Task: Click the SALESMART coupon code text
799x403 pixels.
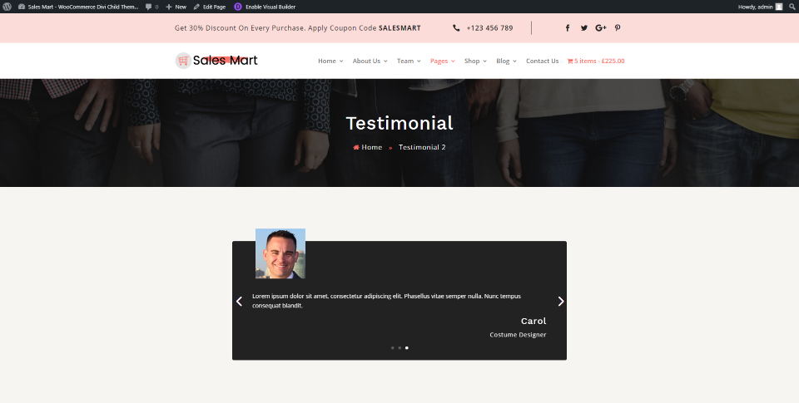Action: point(399,28)
